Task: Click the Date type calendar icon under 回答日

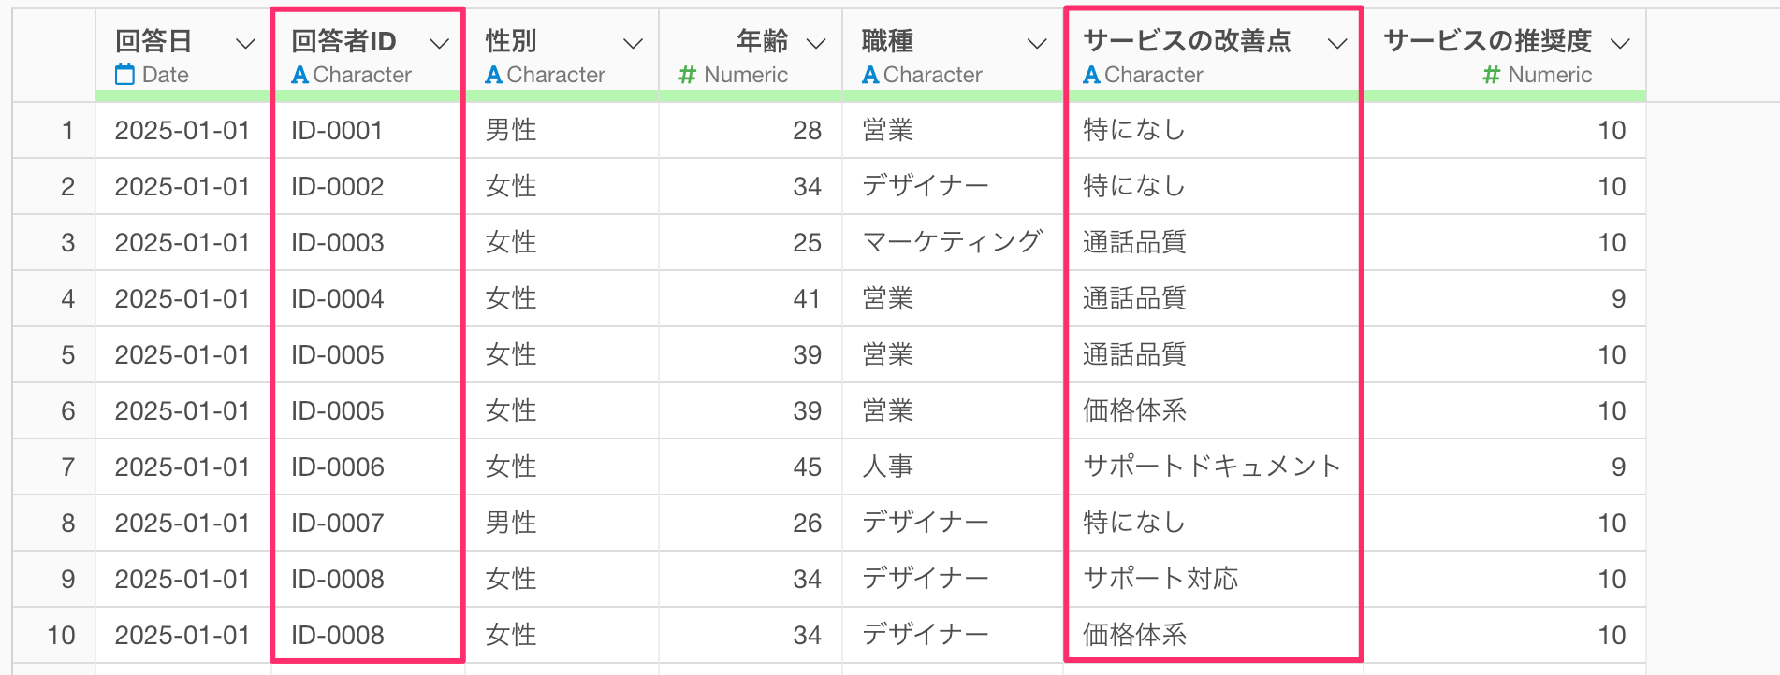Action: (x=124, y=75)
